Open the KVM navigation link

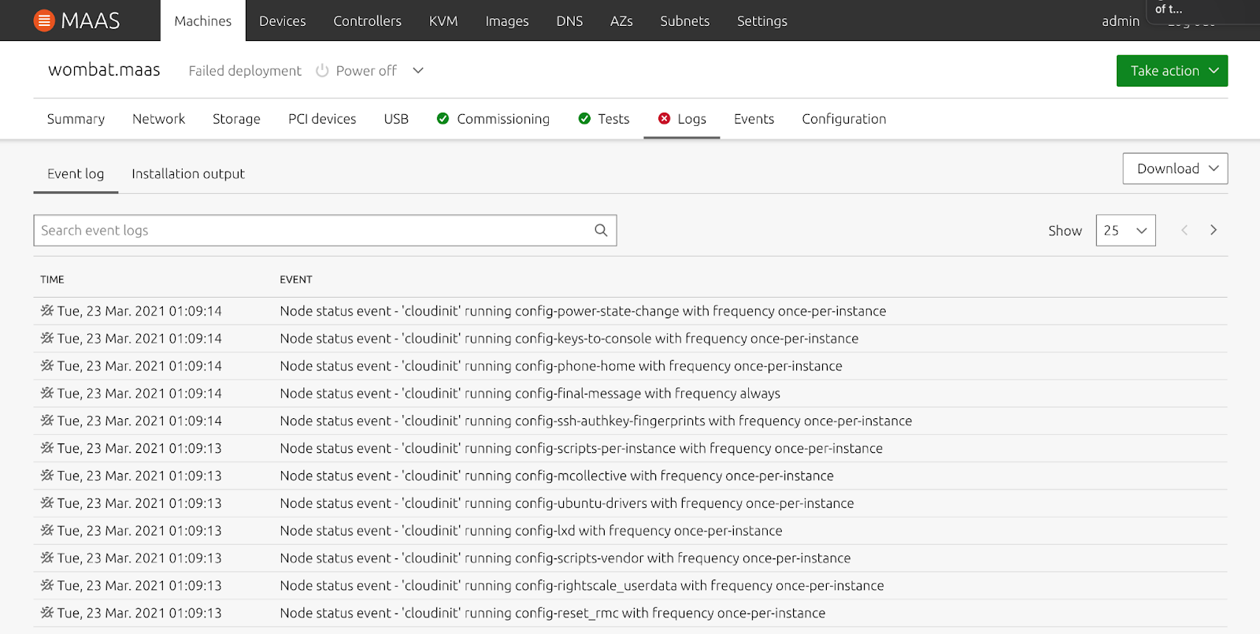(443, 21)
